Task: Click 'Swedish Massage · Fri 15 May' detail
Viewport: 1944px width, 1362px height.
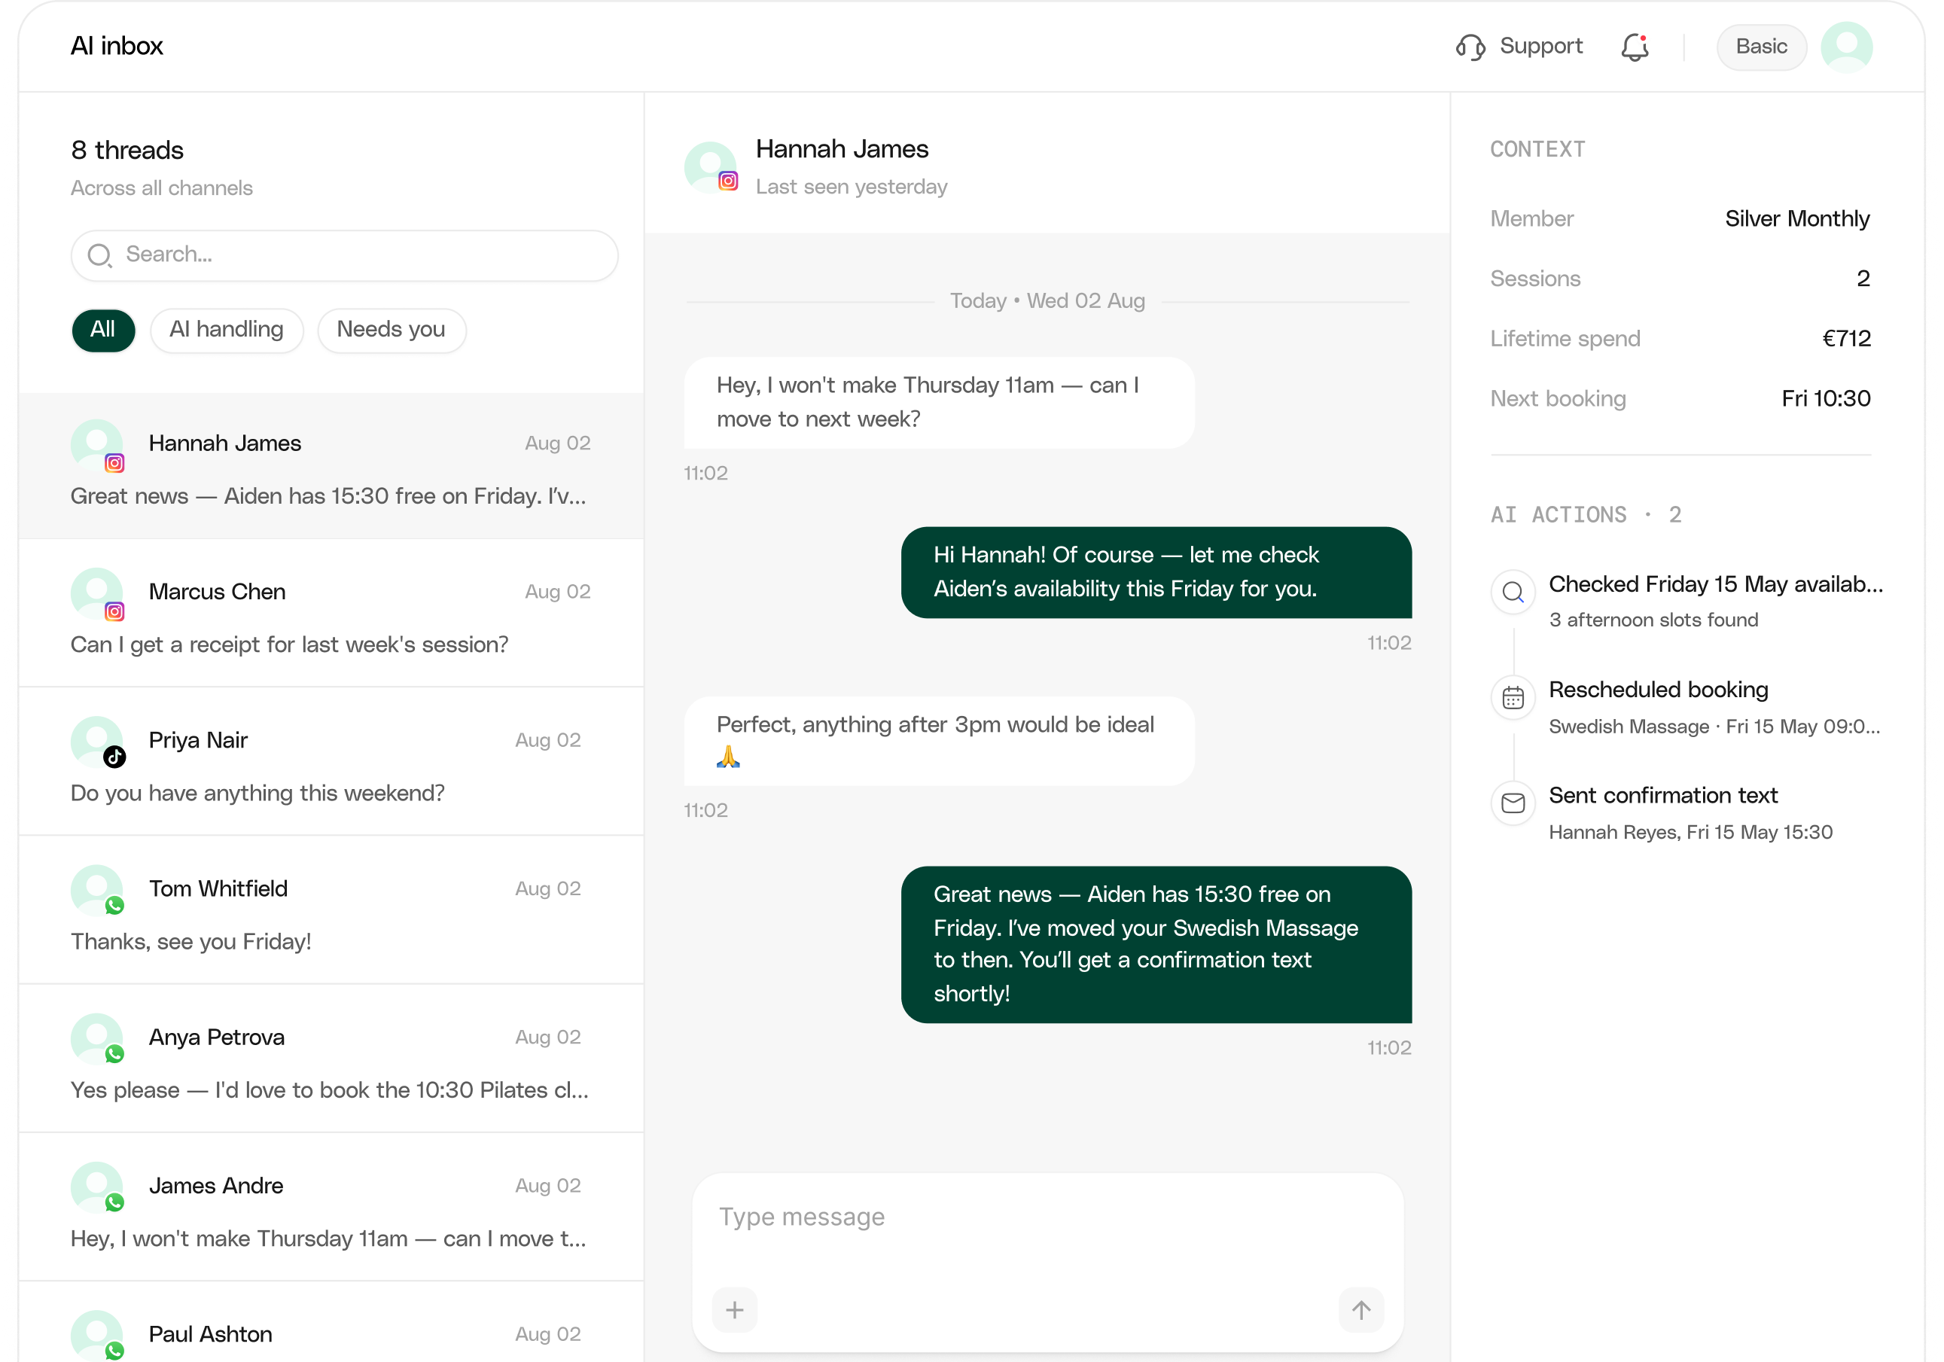Action: pos(1714,727)
